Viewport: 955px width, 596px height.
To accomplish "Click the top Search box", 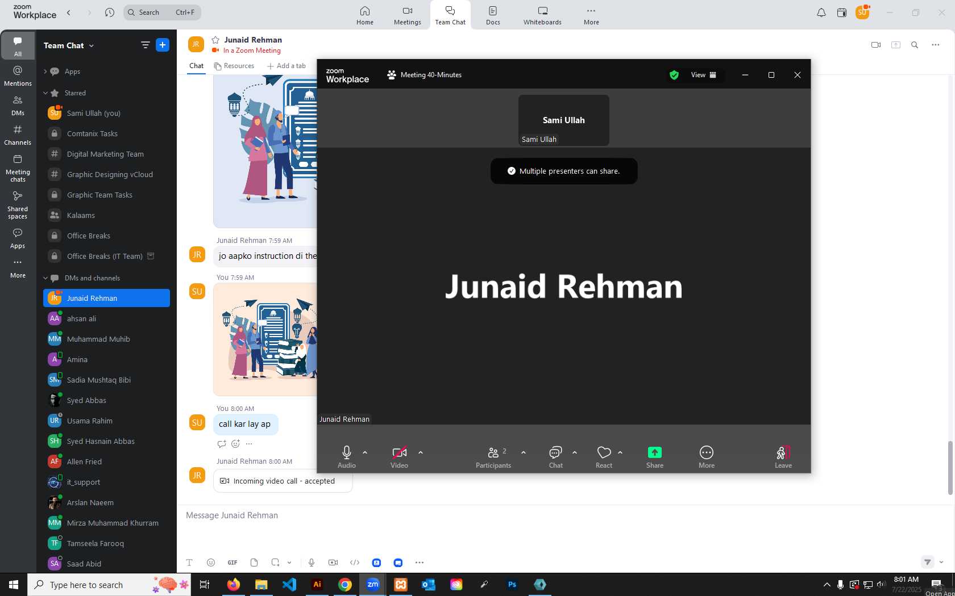I will 162,12.
